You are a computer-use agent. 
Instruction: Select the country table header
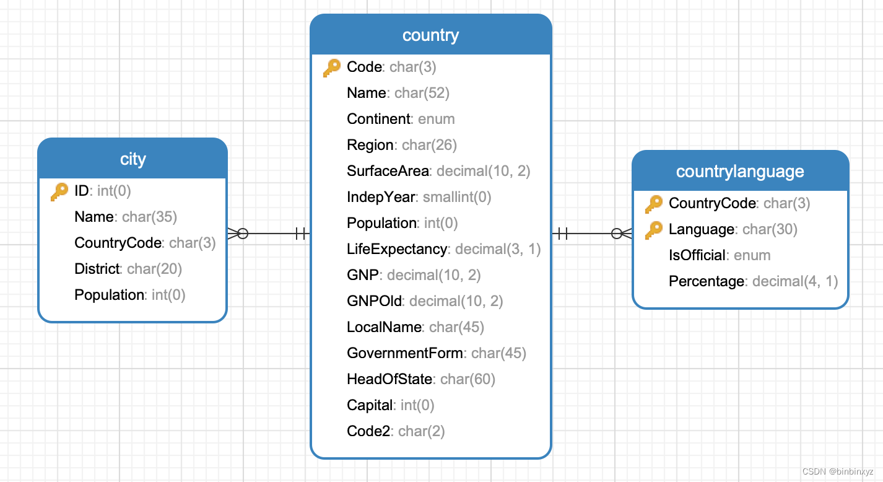pos(430,35)
